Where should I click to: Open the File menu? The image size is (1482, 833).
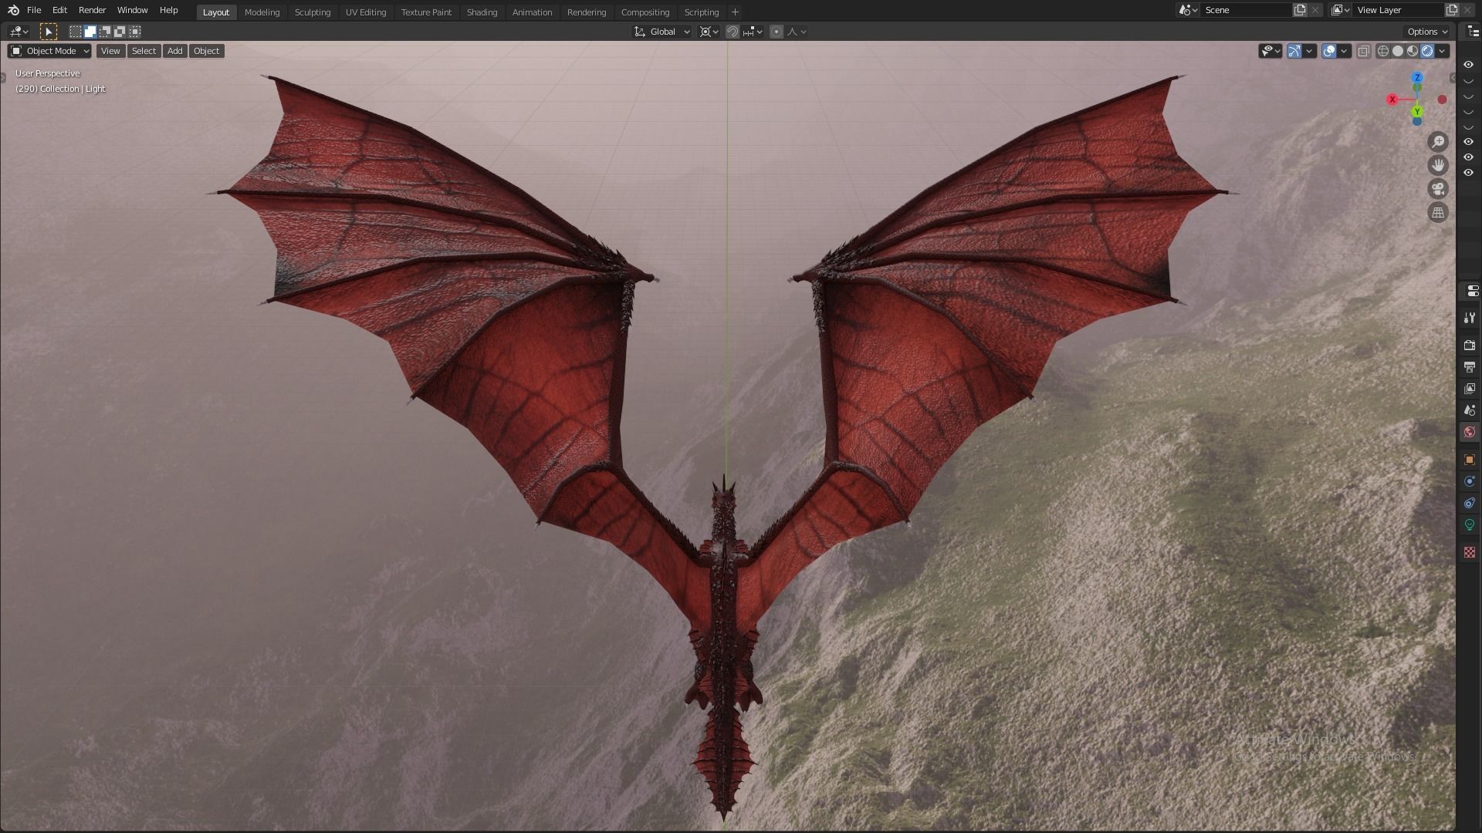point(34,10)
